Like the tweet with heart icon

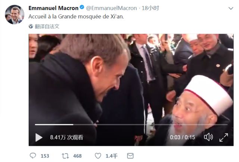coord(98,156)
